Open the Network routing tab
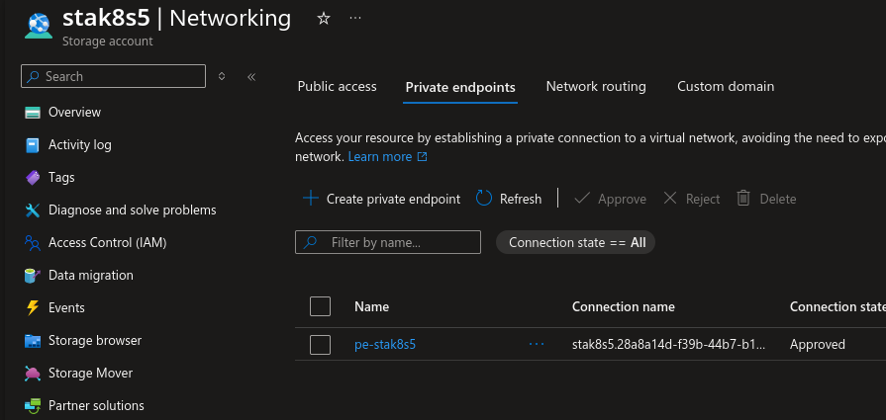Viewport: 886px width, 420px height. click(596, 87)
